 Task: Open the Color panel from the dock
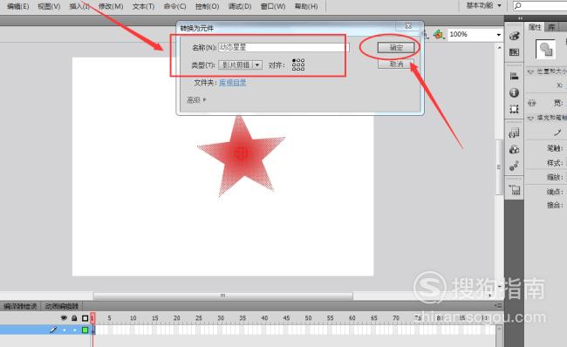pos(514,36)
